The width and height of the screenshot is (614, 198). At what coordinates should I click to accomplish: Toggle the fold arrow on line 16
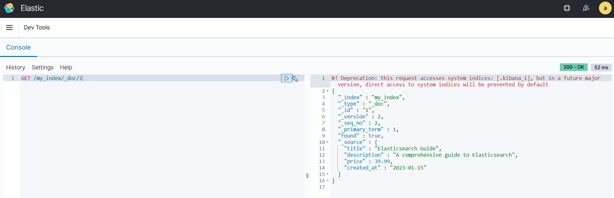[328, 181]
